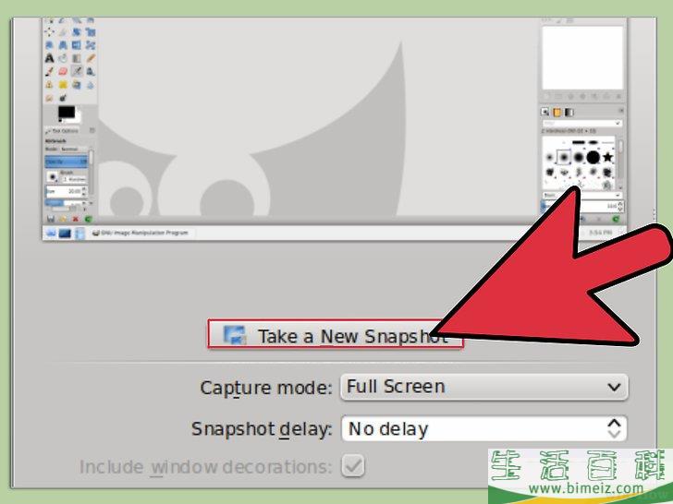Click the Take a New Snapshot button
Image resolution: width=673 pixels, height=504 pixels.
(x=336, y=334)
